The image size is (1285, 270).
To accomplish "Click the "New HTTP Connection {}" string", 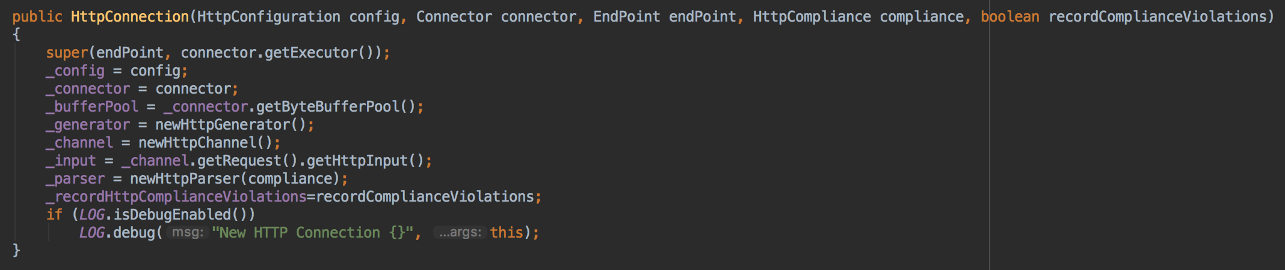I will click(x=312, y=233).
